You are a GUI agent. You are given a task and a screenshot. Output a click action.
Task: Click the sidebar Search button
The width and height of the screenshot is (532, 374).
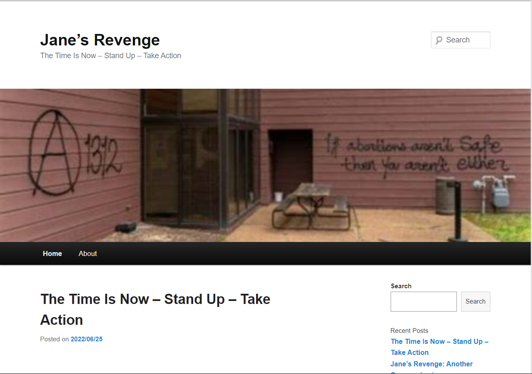476,301
